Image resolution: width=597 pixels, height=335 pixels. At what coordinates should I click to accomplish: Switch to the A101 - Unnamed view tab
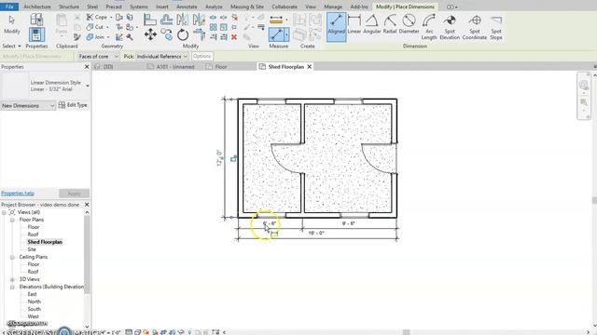tap(175, 66)
